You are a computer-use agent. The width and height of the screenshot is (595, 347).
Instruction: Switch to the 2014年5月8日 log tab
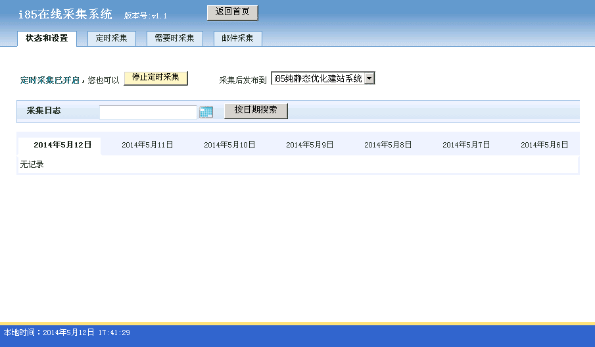tap(388, 145)
